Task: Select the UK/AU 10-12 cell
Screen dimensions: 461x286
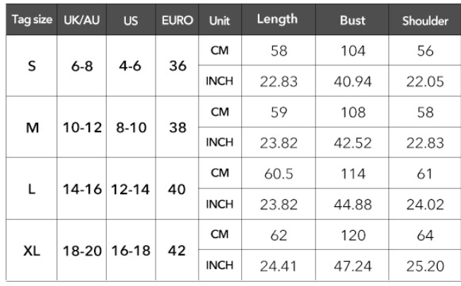Action: pyautogui.click(x=82, y=127)
